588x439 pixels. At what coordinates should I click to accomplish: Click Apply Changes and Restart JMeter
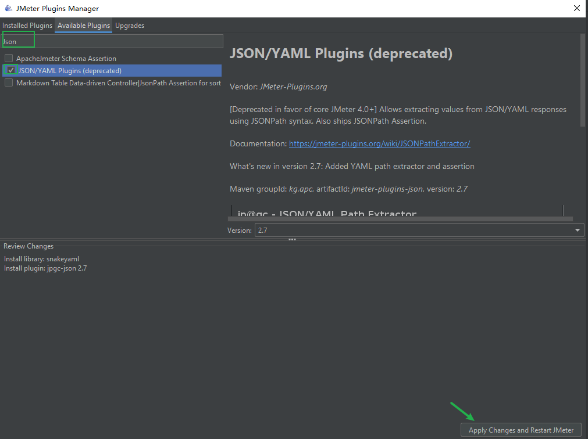(x=521, y=430)
